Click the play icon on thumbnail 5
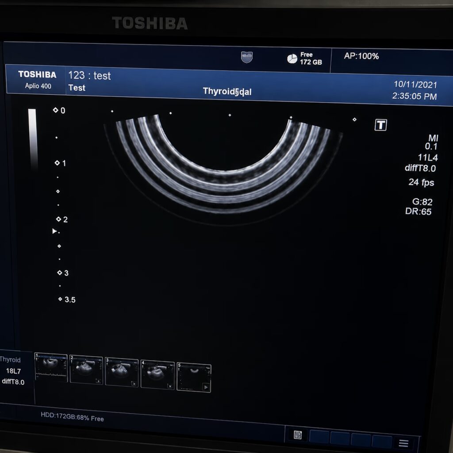The image size is (453, 453). (206, 387)
